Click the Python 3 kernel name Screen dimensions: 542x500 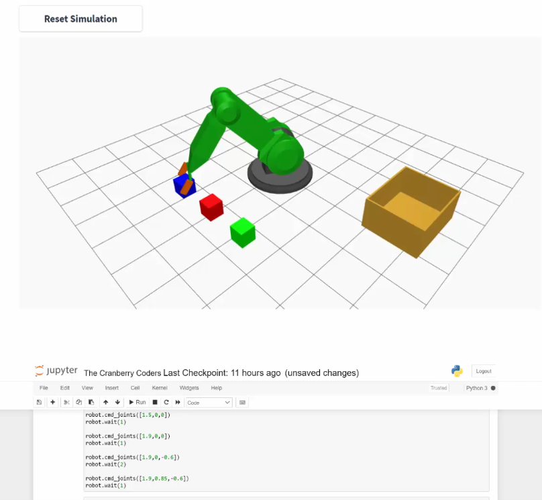pyautogui.click(x=476, y=388)
